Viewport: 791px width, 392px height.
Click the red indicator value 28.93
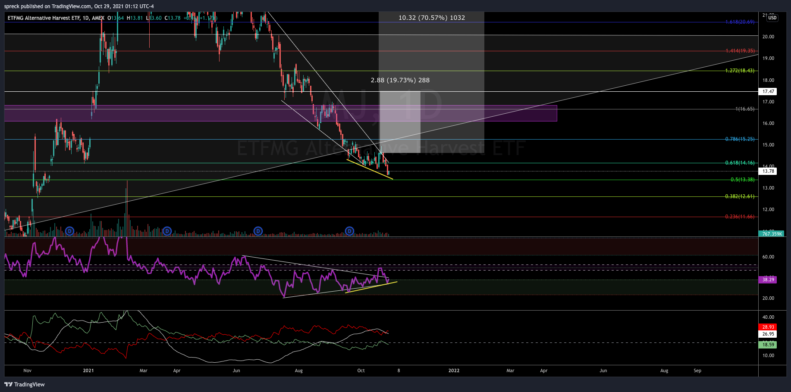coord(768,327)
